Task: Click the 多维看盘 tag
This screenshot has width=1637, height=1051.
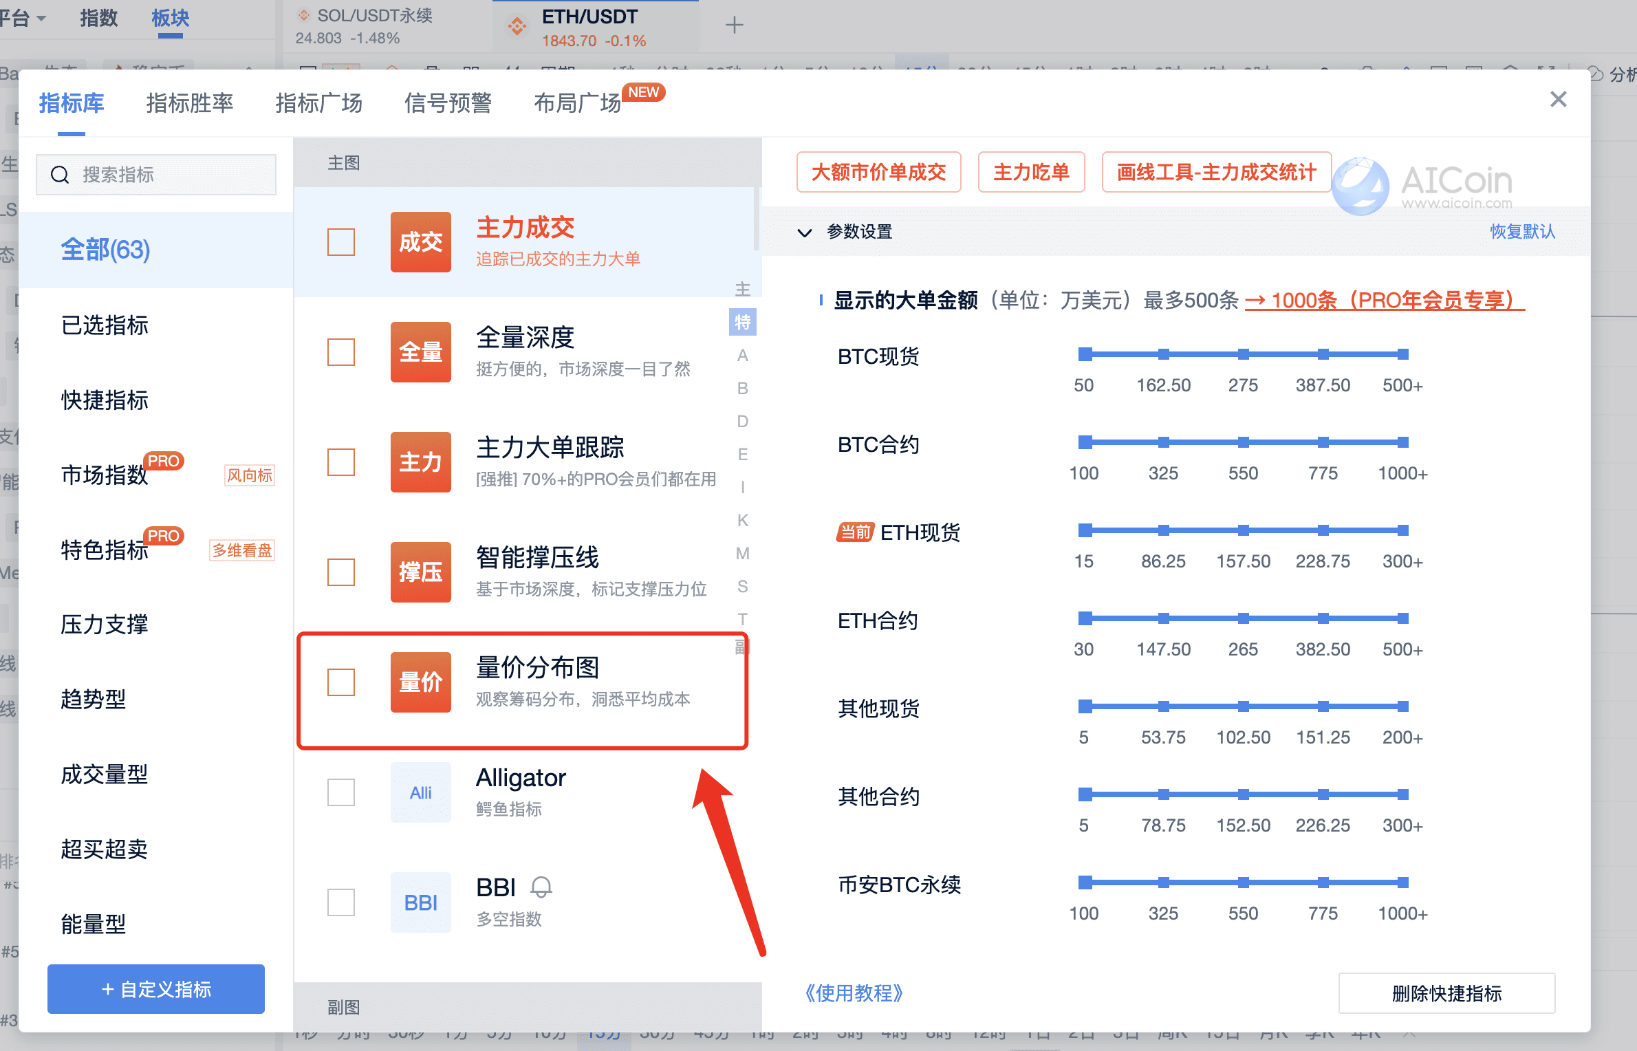Action: point(242,550)
